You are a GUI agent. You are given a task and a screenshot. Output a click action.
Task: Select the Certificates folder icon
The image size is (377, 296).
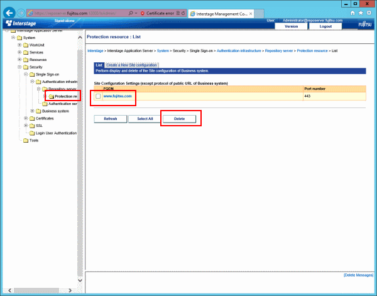[x=32, y=119]
